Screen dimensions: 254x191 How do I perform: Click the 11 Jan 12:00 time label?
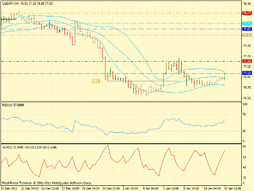[233, 188]
